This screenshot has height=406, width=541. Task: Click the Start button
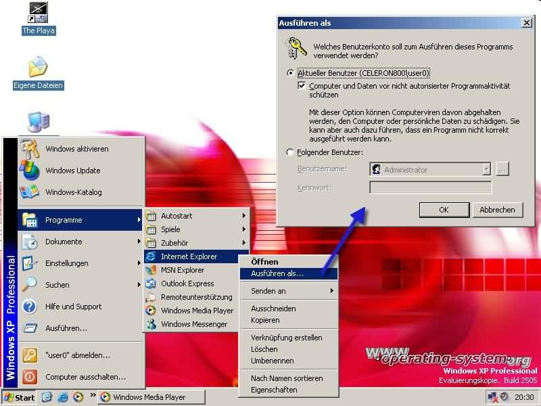coord(20,397)
